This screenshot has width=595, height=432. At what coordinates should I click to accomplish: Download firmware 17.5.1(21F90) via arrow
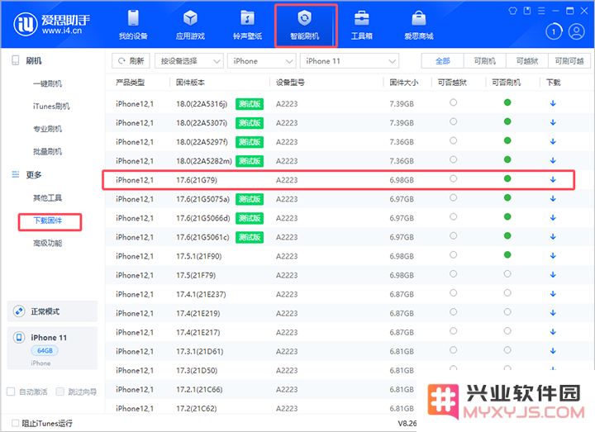pyautogui.click(x=553, y=255)
